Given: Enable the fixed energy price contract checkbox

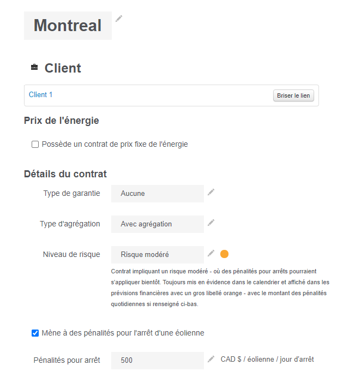Looking at the screenshot, I should (35, 145).
